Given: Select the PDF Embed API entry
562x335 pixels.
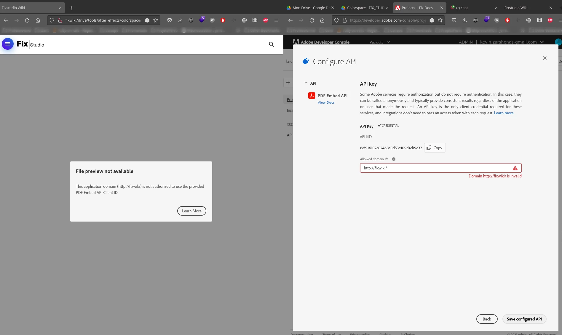Looking at the screenshot, I should pos(332,95).
